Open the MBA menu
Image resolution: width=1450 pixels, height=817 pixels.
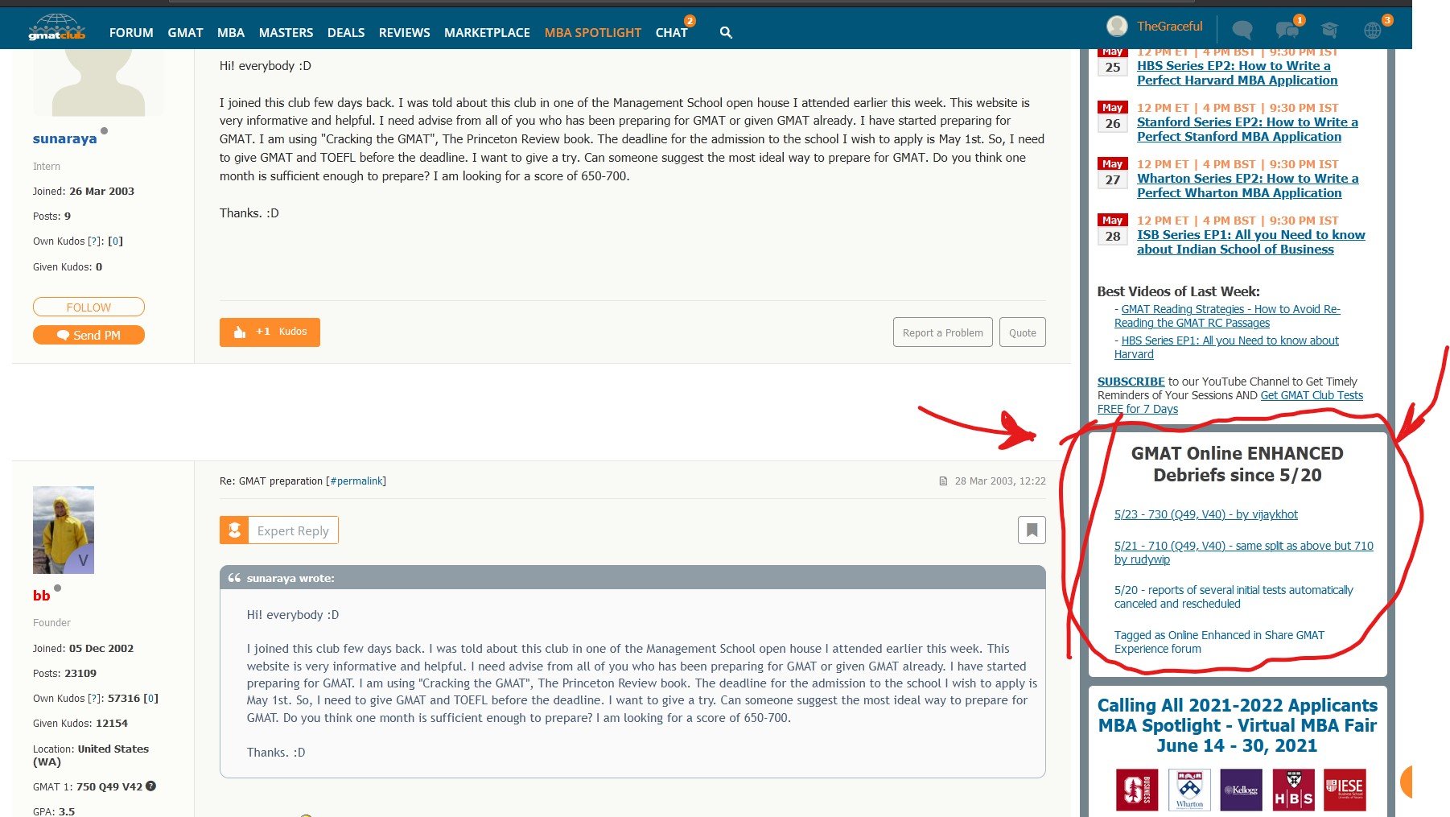(231, 33)
